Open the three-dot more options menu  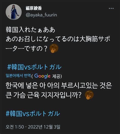[111, 8]
